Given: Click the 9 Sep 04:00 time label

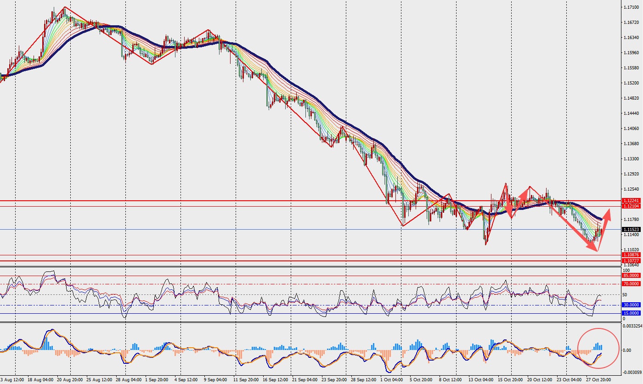Looking at the screenshot, I should [x=215, y=380].
